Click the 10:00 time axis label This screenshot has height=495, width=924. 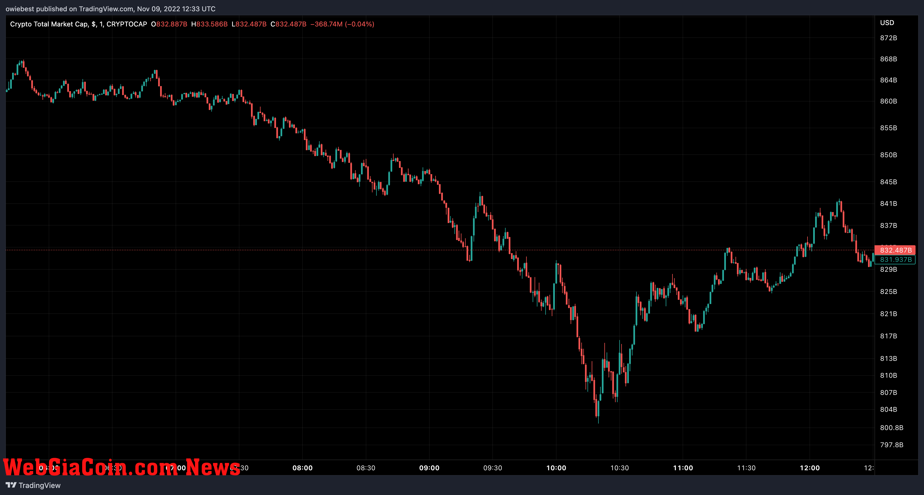[556, 468]
